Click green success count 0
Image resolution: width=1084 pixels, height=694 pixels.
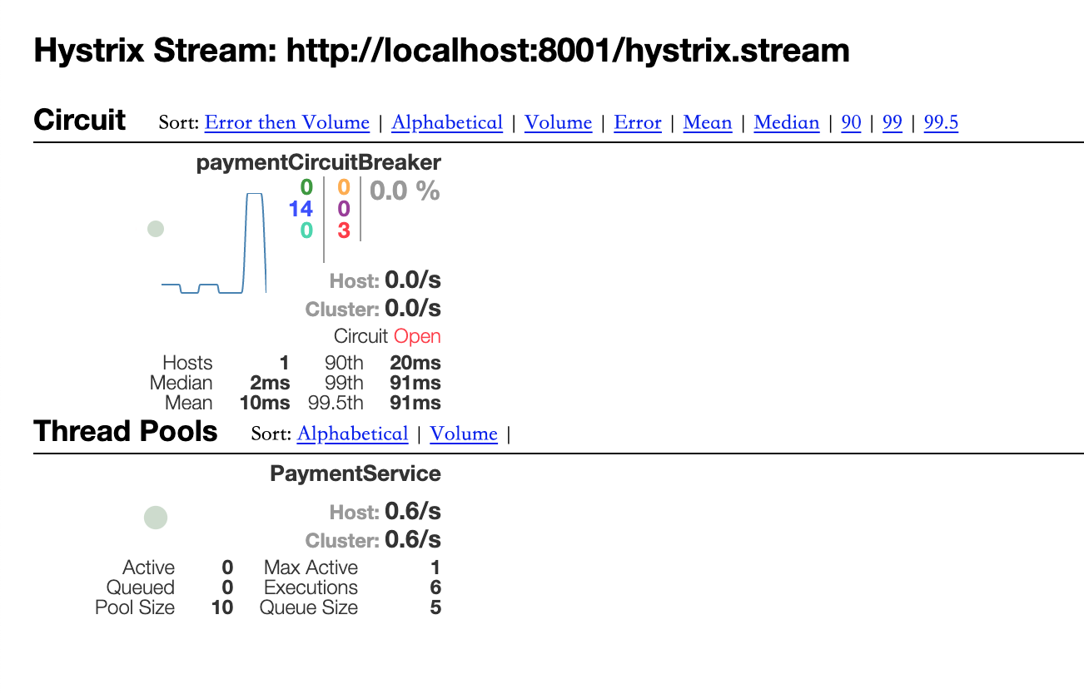pyautogui.click(x=306, y=187)
